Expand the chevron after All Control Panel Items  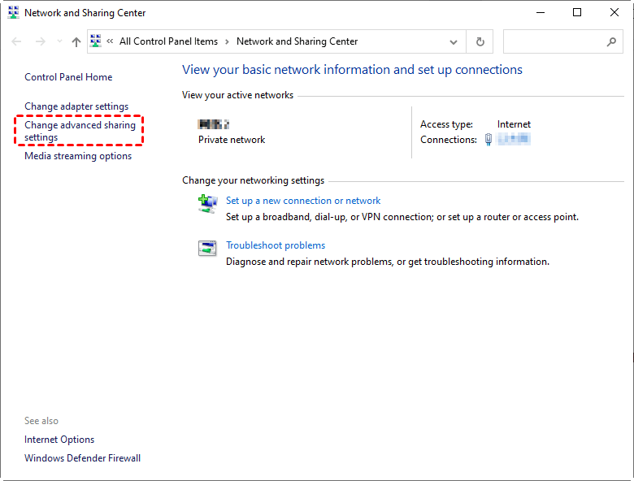[x=228, y=41]
